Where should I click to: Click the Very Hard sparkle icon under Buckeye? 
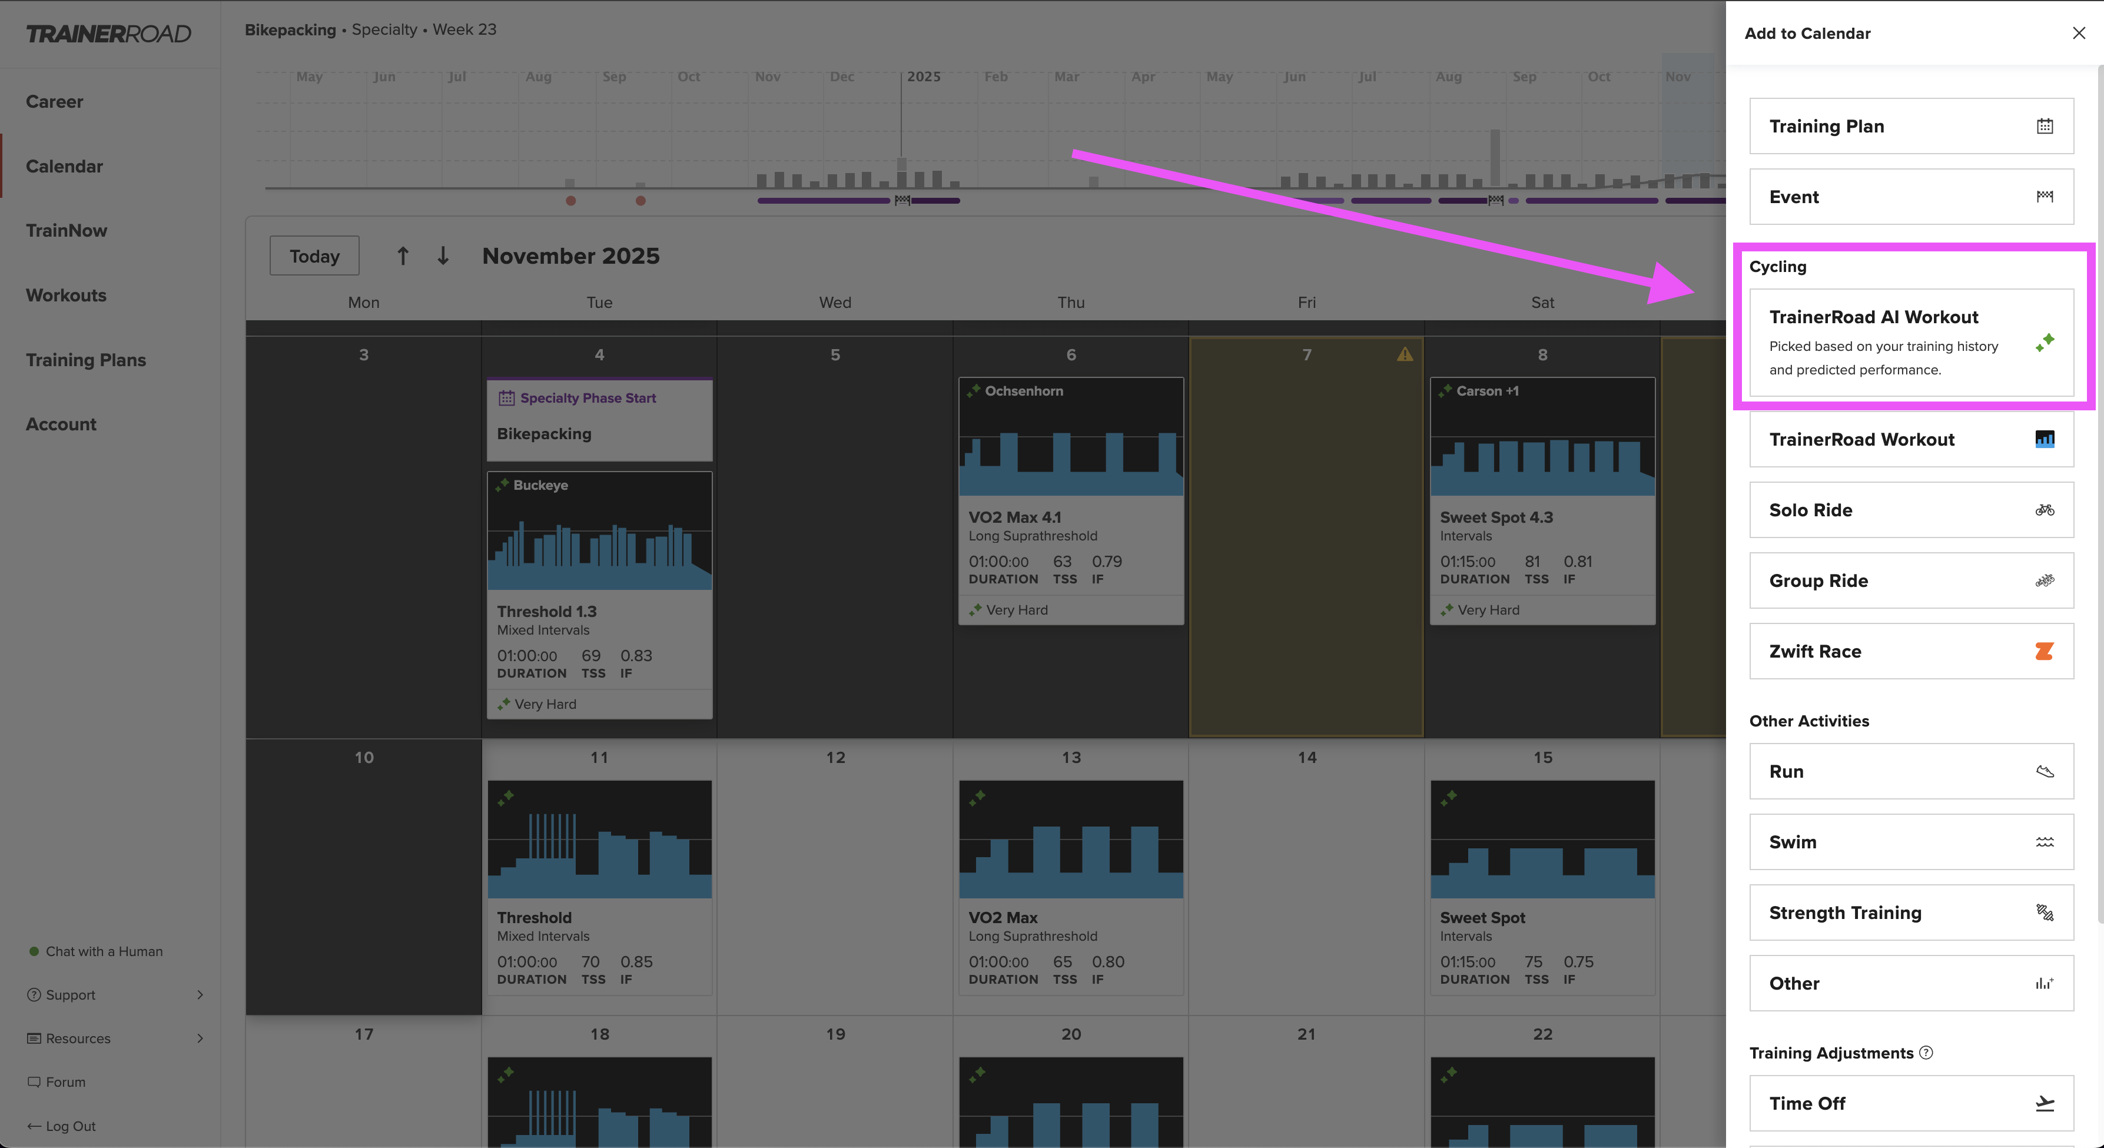click(x=504, y=704)
